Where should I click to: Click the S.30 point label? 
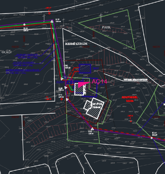pyautogui.click(x=60, y=88)
